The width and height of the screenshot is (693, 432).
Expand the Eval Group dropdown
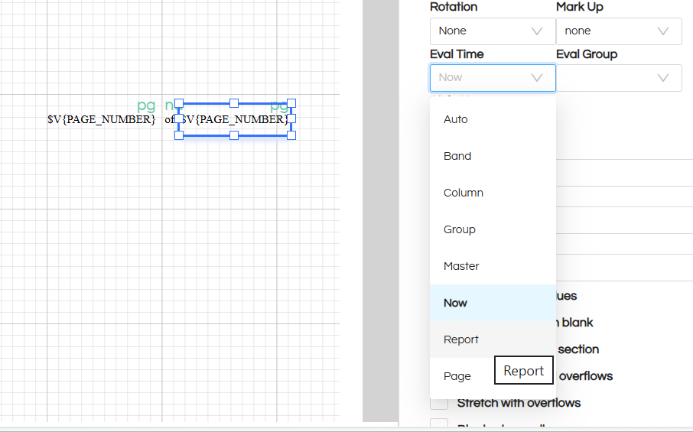coord(618,78)
